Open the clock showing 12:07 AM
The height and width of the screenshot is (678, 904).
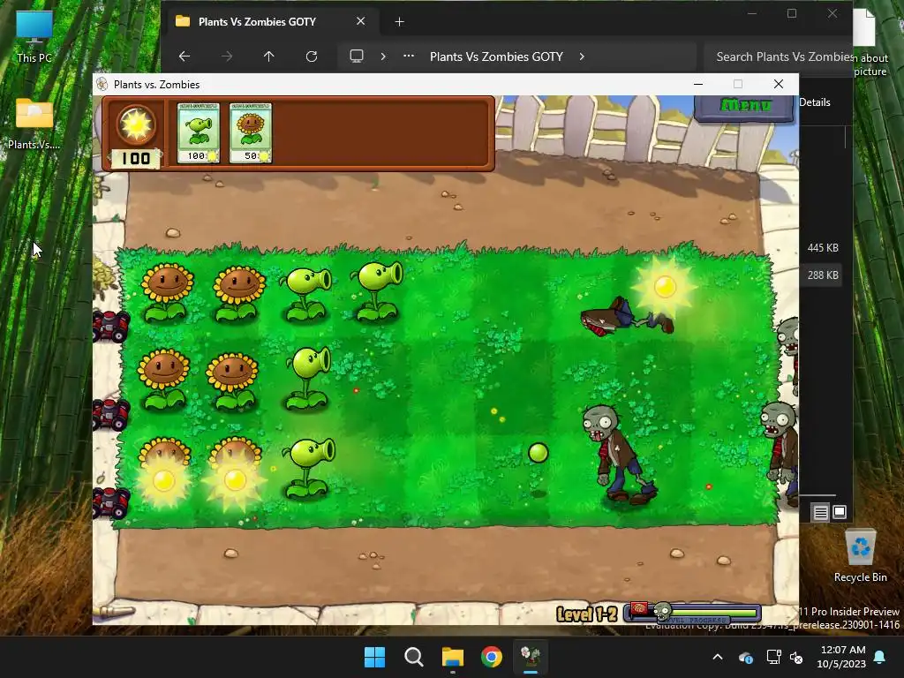[841, 657]
